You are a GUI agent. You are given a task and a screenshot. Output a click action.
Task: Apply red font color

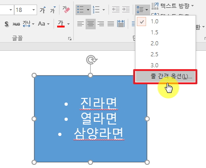61,24
